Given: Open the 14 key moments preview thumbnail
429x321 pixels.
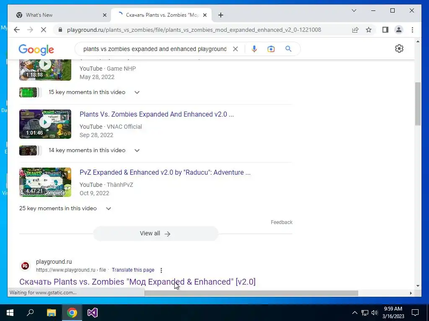Looking at the screenshot, I should click(28, 150).
